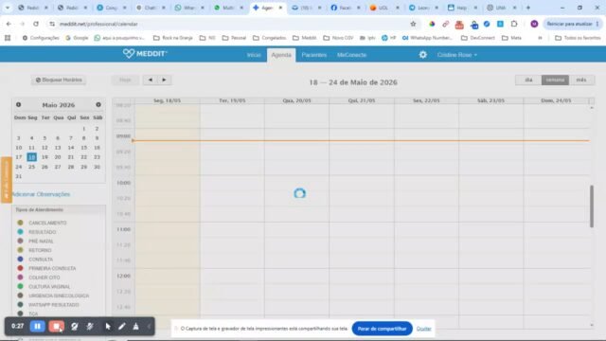Image resolution: width=606 pixels, height=341 pixels.
Task: Select the CONSULTA appointment type
Action: click(41, 260)
